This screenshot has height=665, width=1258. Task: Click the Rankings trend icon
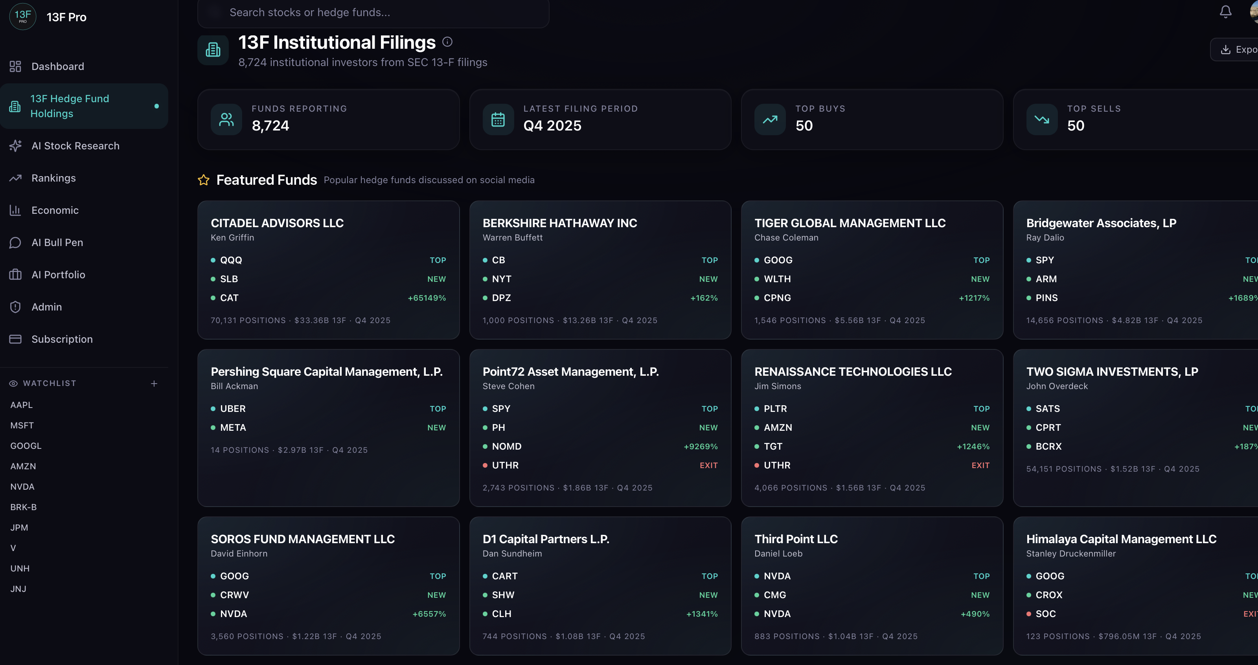tap(15, 178)
